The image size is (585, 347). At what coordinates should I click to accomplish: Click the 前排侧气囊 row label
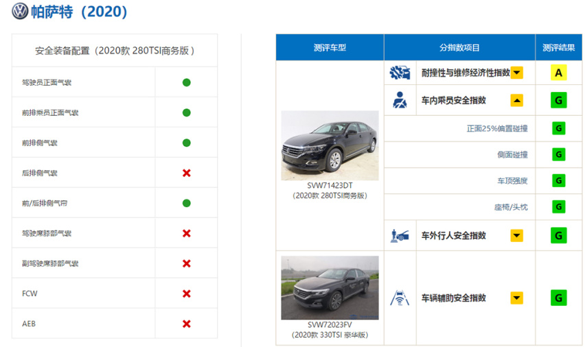(x=40, y=143)
